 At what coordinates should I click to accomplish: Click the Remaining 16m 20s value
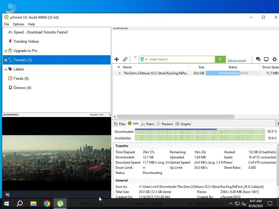(200, 152)
